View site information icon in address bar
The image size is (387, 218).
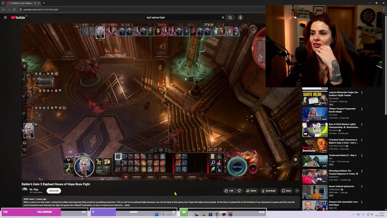tap(21, 9)
